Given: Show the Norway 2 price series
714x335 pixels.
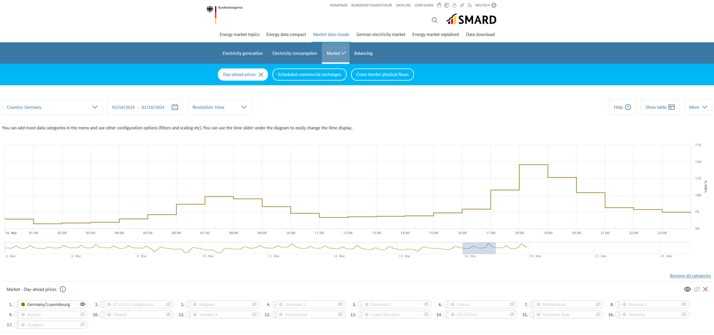Looking at the screenshot, I should 684,305.
